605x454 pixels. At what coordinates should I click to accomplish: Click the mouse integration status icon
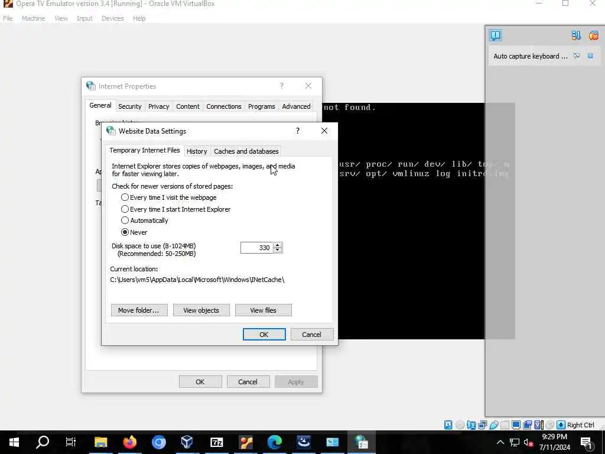coord(550,424)
